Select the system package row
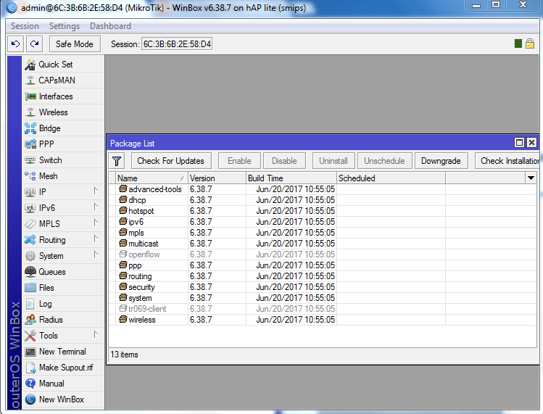Screen dimensions: 543x414 tap(323, 298)
